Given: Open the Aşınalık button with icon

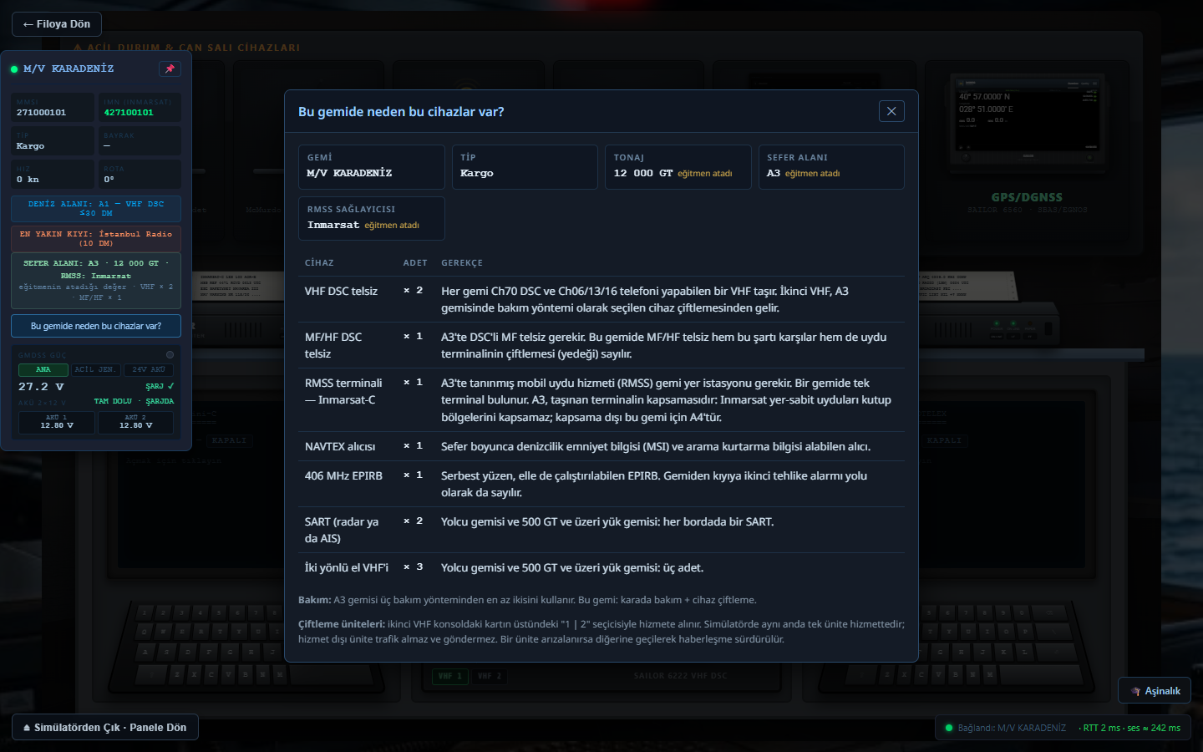Looking at the screenshot, I should click(x=1155, y=691).
